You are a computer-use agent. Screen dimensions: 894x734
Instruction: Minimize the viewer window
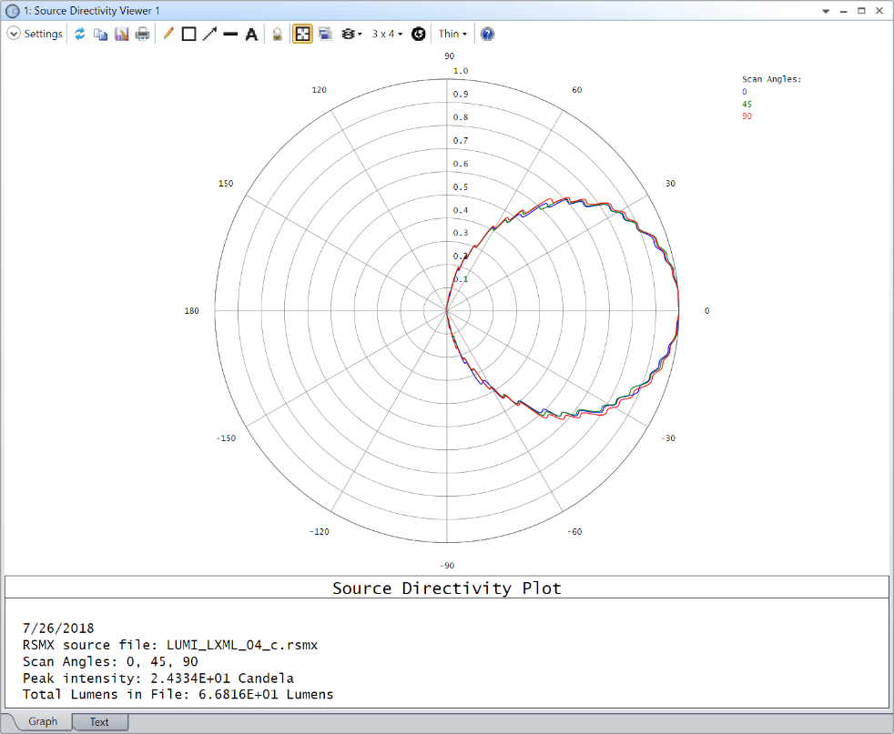[843, 11]
